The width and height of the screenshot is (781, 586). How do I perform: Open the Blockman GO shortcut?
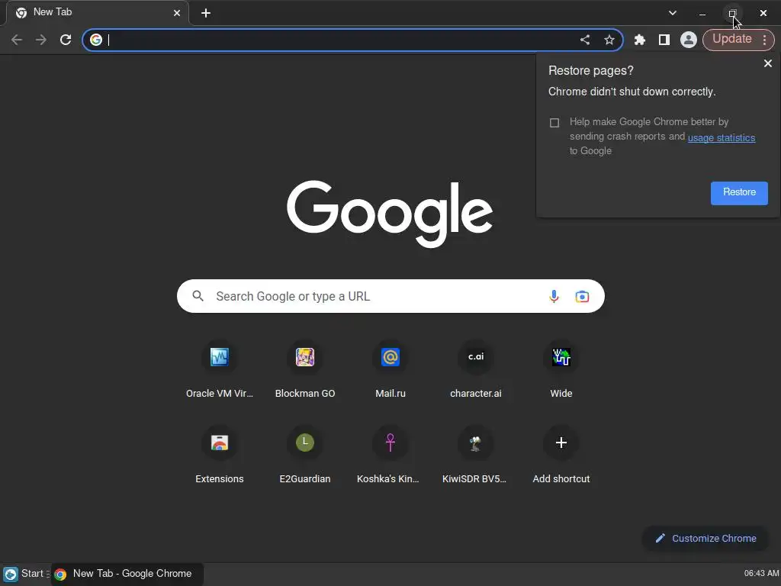[x=305, y=371]
